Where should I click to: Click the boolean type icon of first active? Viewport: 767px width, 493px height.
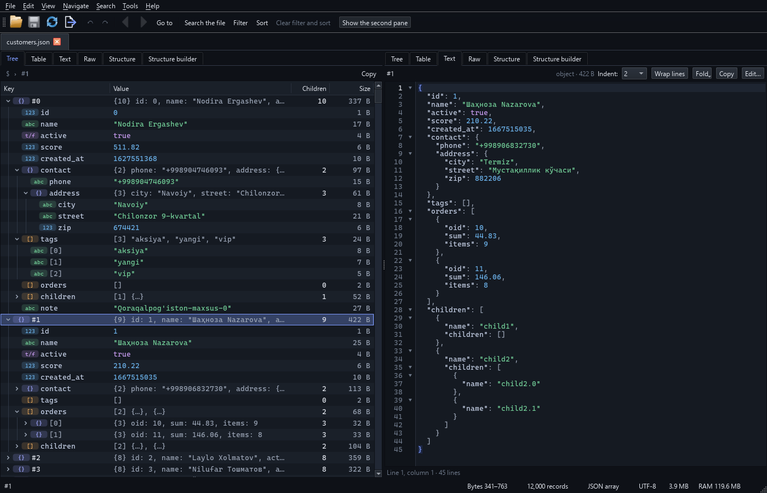[30, 136]
